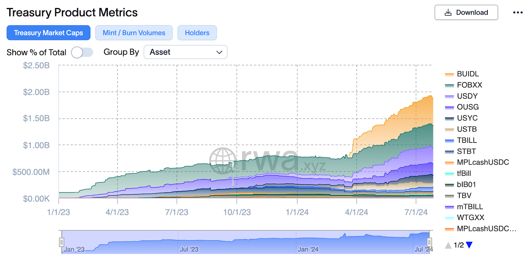Switch to the Holders tab
Screen dimensions: 528x255
point(197,33)
